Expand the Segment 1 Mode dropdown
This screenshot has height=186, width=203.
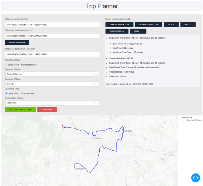(x=97, y=74)
